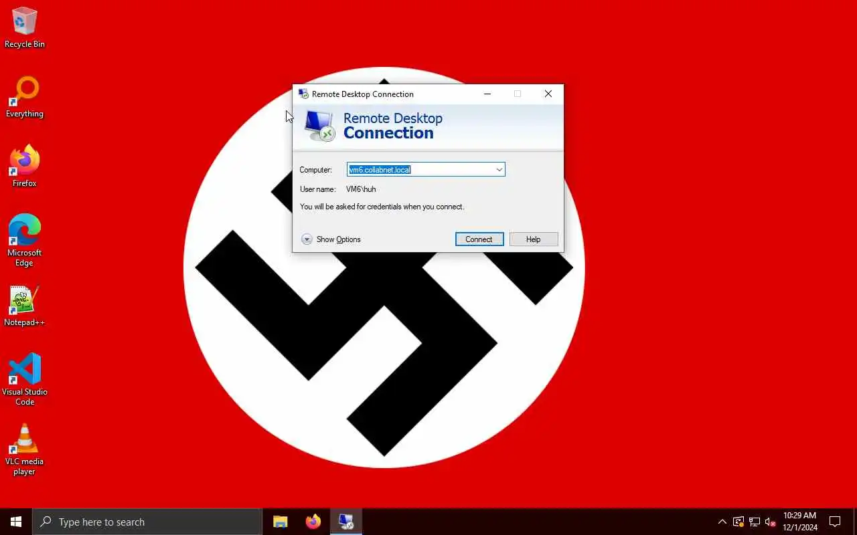857x535 pixels.
Task: Open the Recycle Bin desktop icon
Action: tap(25, 28)
